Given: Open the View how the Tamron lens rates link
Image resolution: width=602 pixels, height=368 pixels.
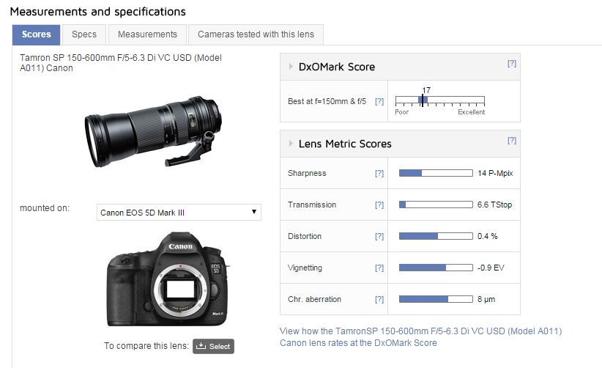Looking at the screenshot, I should click(x=421, y=337).
